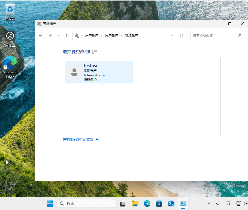Expand arrow before 管理帐户 breadcrumb

tap(122, 36)
